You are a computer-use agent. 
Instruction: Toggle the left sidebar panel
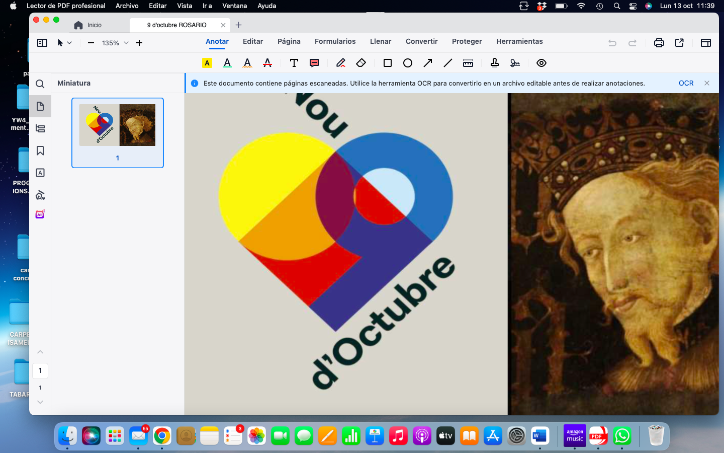tap(42, 43)
